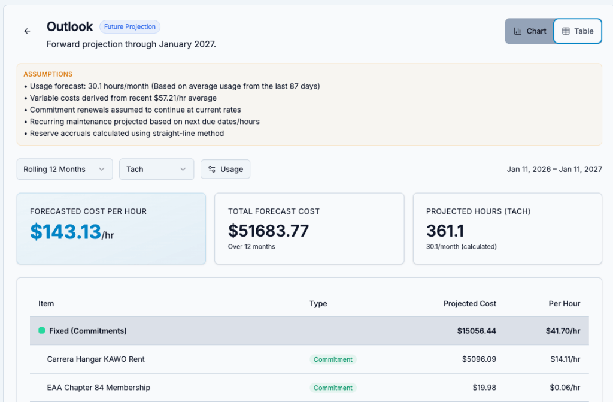The height and width of the screenshot is (402, 613).
Task: Click the bar chart icon in Chart toggle
Action: coord(517,31)
